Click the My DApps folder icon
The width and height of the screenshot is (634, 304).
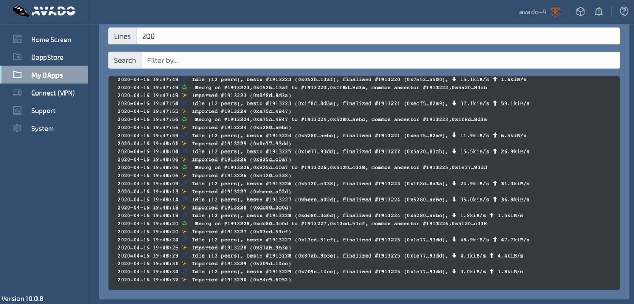17,75
